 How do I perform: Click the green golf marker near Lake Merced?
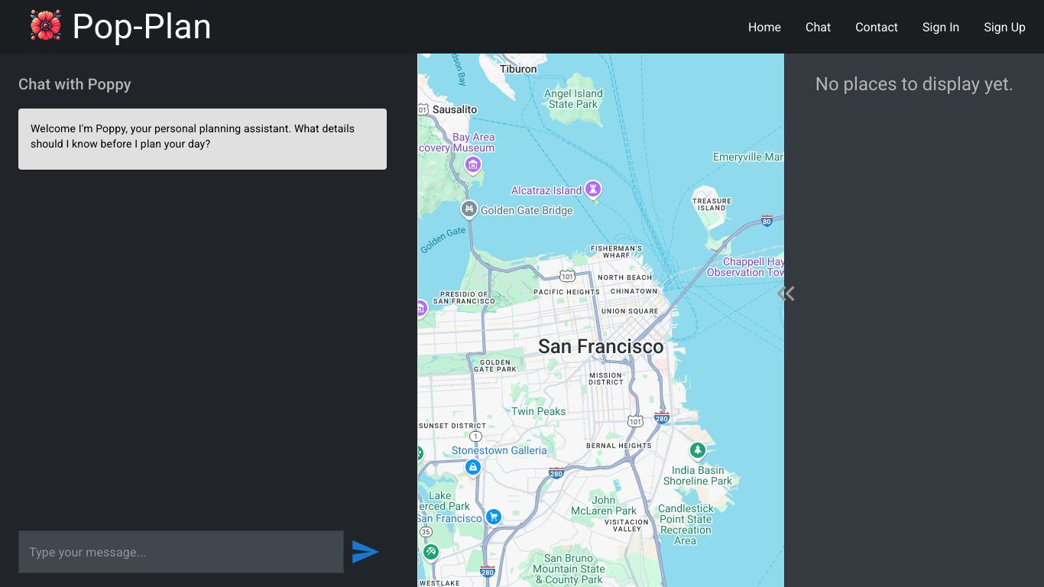pyautogui.click(x=430, y=551)
